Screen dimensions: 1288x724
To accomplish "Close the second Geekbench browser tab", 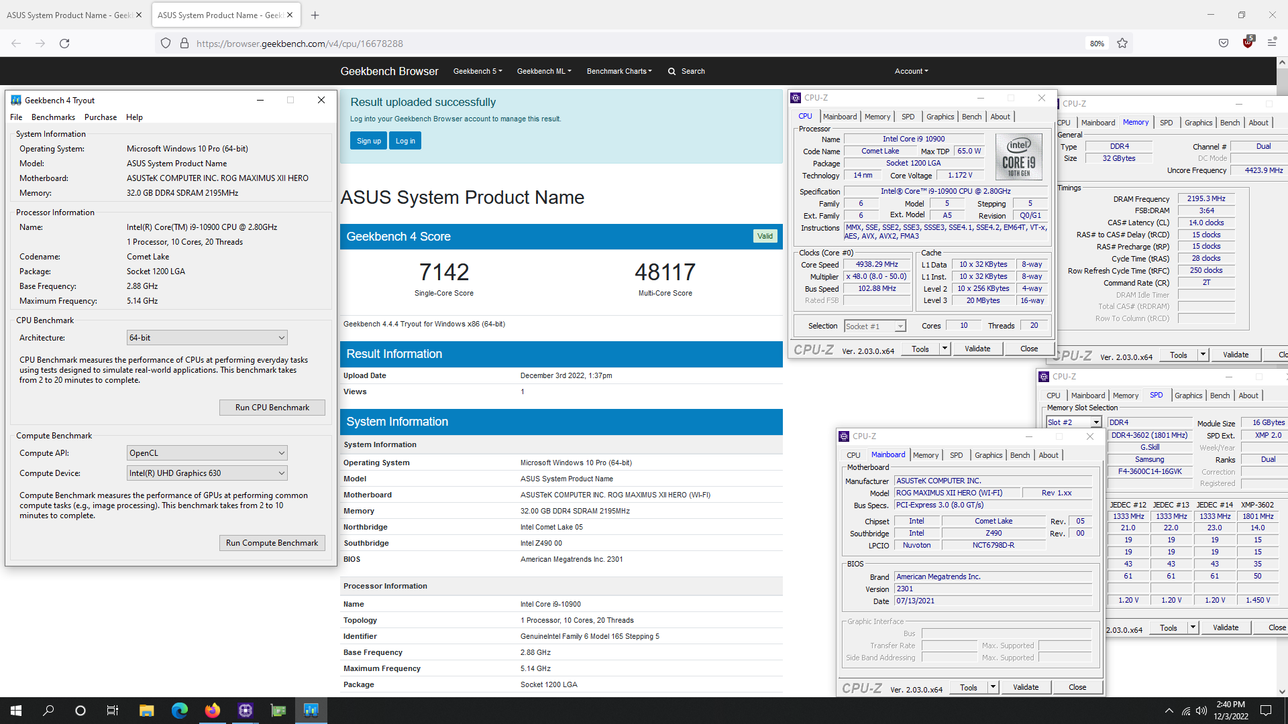I will pos(290,15).
